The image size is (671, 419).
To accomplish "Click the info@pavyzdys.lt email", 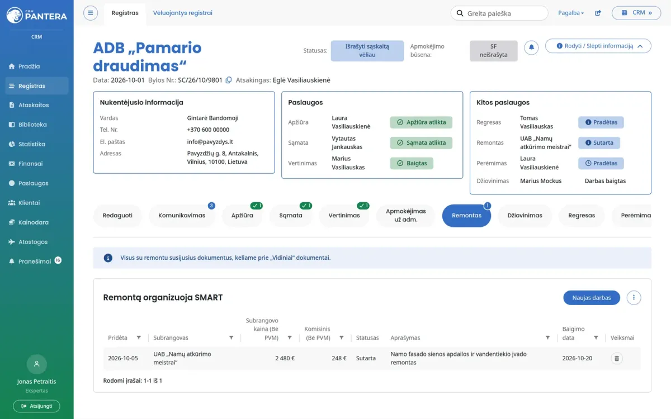I will coord(210,142).
